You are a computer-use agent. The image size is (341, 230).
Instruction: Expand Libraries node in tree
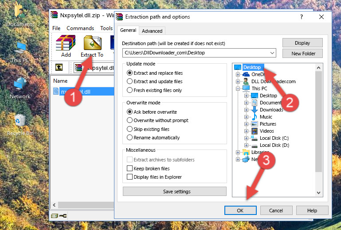[x=238, y=152]
